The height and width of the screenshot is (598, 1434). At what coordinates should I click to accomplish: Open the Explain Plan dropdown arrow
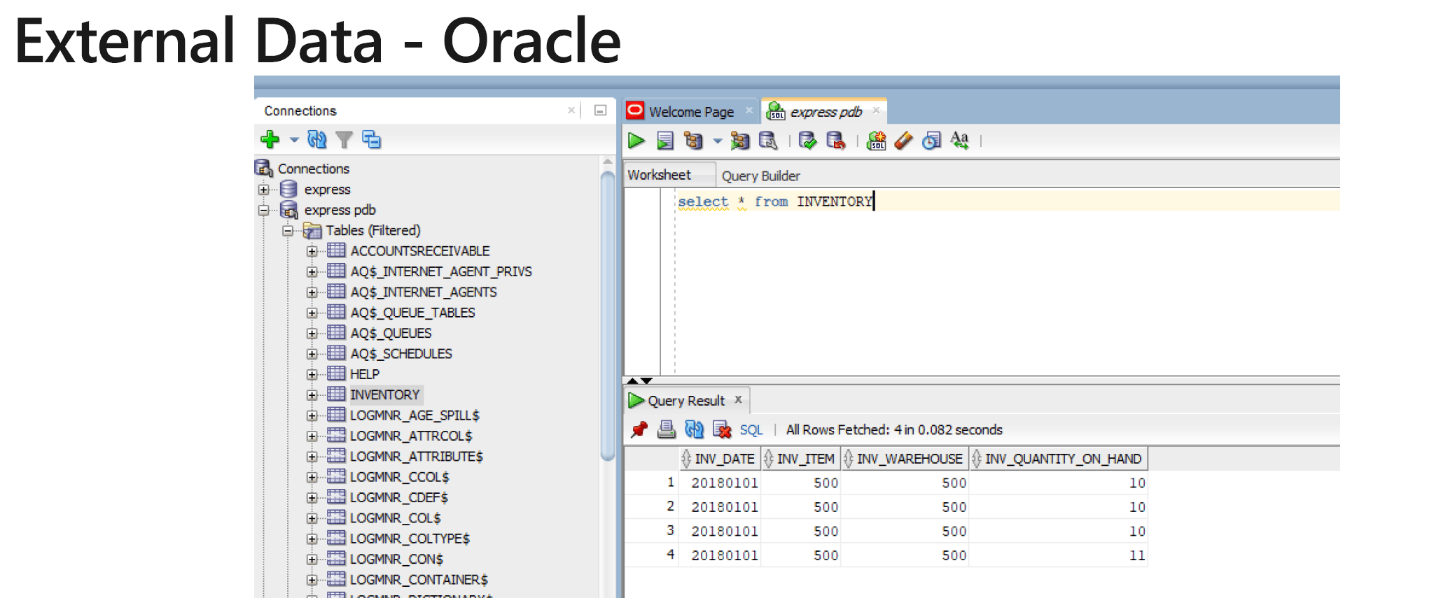717,141
